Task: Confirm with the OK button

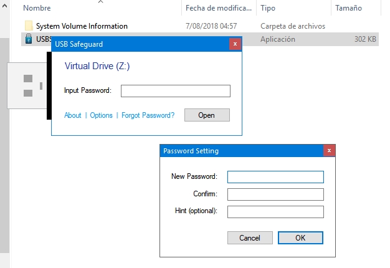Action: (300, 238)
